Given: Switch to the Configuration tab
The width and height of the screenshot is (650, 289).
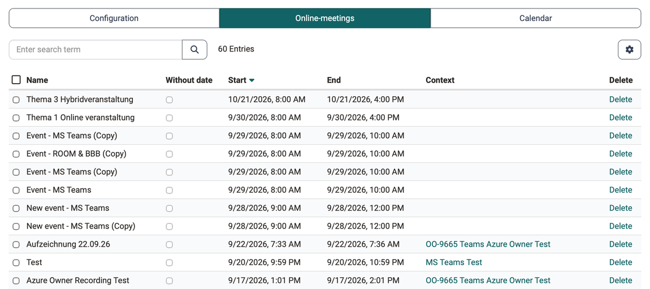Looking at the screenshot, I should click(114, 18).
